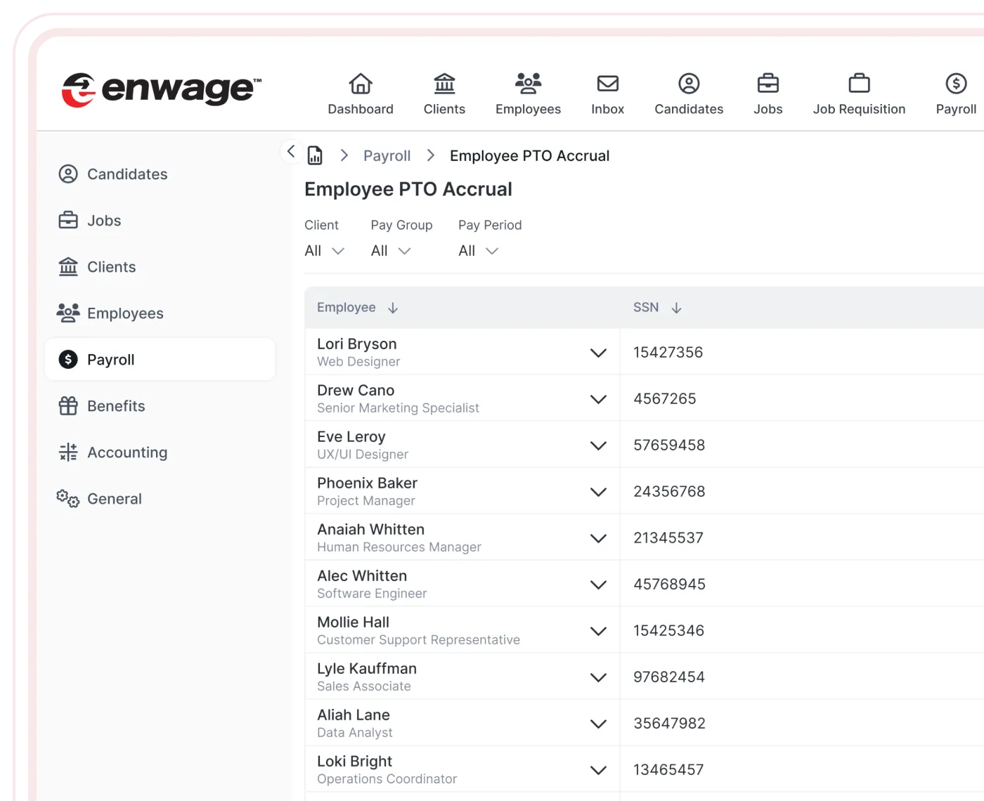The image size is (984, 801).
Task: Expand the Loki Bright row chevron
Action: point(598,770)
